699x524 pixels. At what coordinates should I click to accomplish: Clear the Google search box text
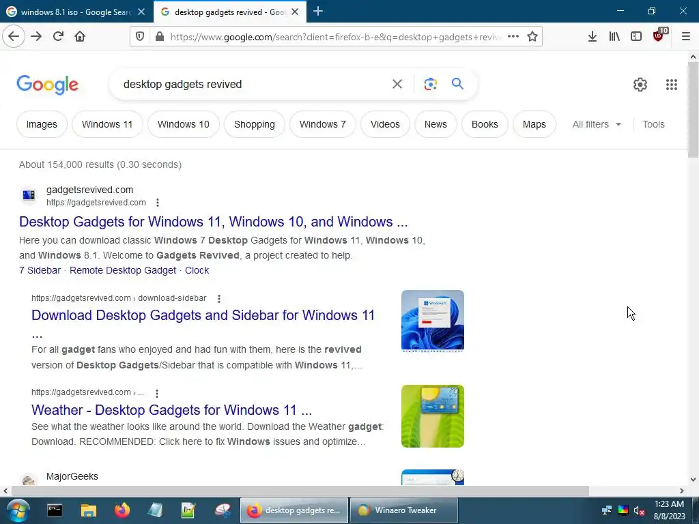(397, 84)
